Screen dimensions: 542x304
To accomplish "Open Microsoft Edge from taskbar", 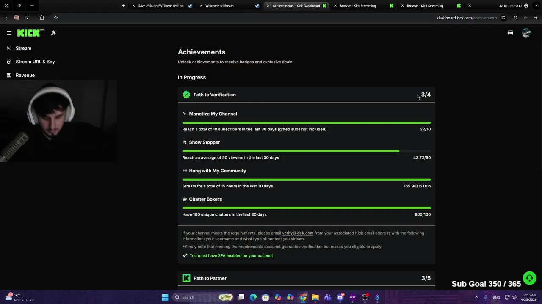I will 253,297.
